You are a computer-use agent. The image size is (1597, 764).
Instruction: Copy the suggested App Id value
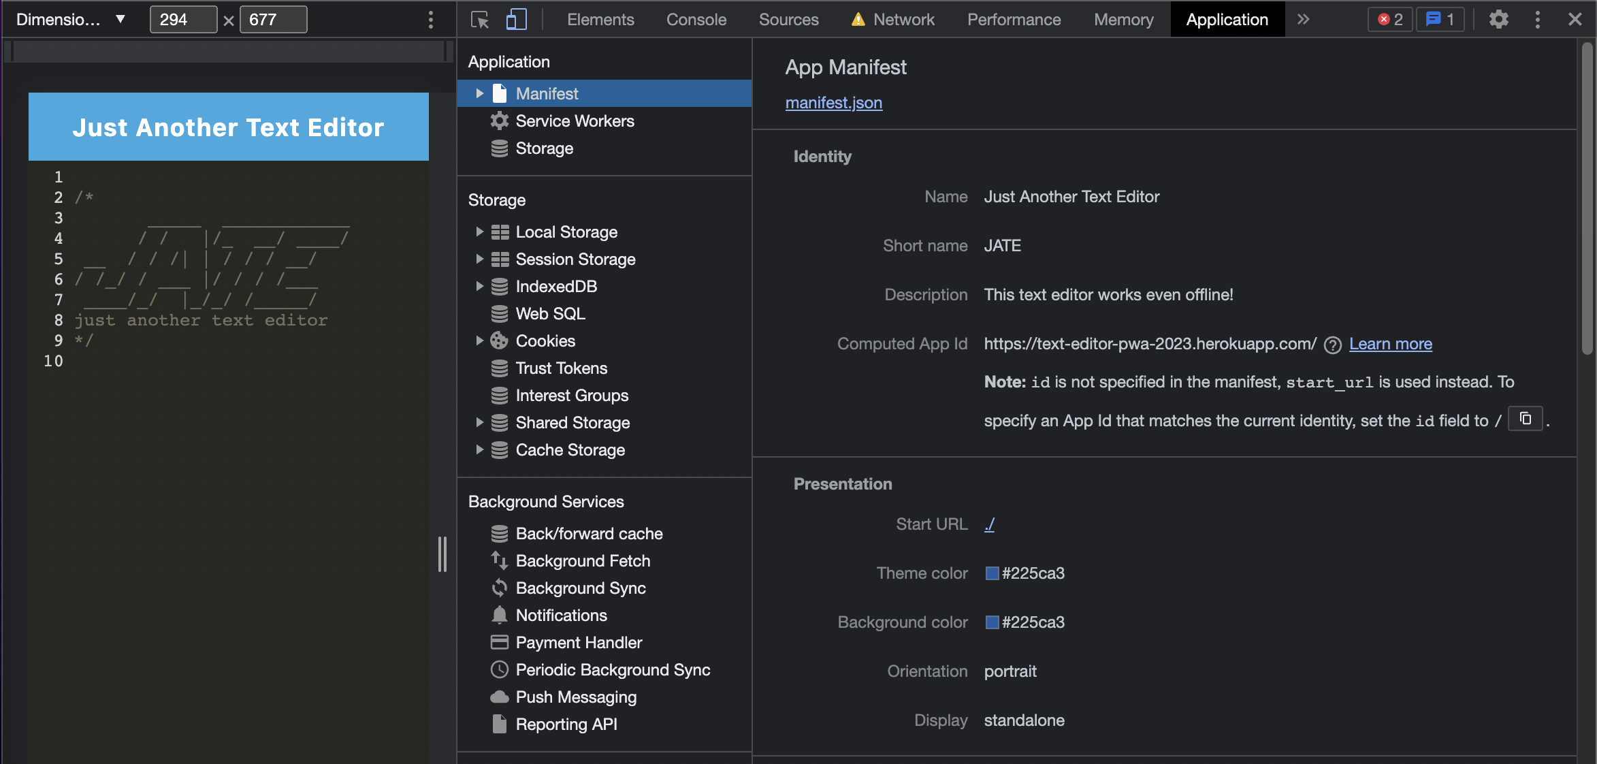point(1525,419)
